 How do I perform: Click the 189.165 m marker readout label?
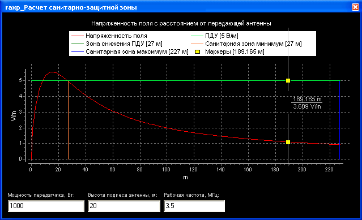click(307, 99)
